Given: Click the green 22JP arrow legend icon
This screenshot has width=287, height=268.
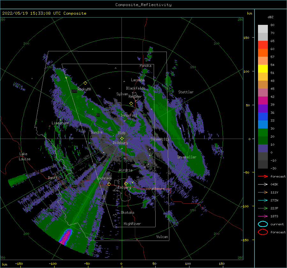Looking at the screenshot, I should coord(263,208).
